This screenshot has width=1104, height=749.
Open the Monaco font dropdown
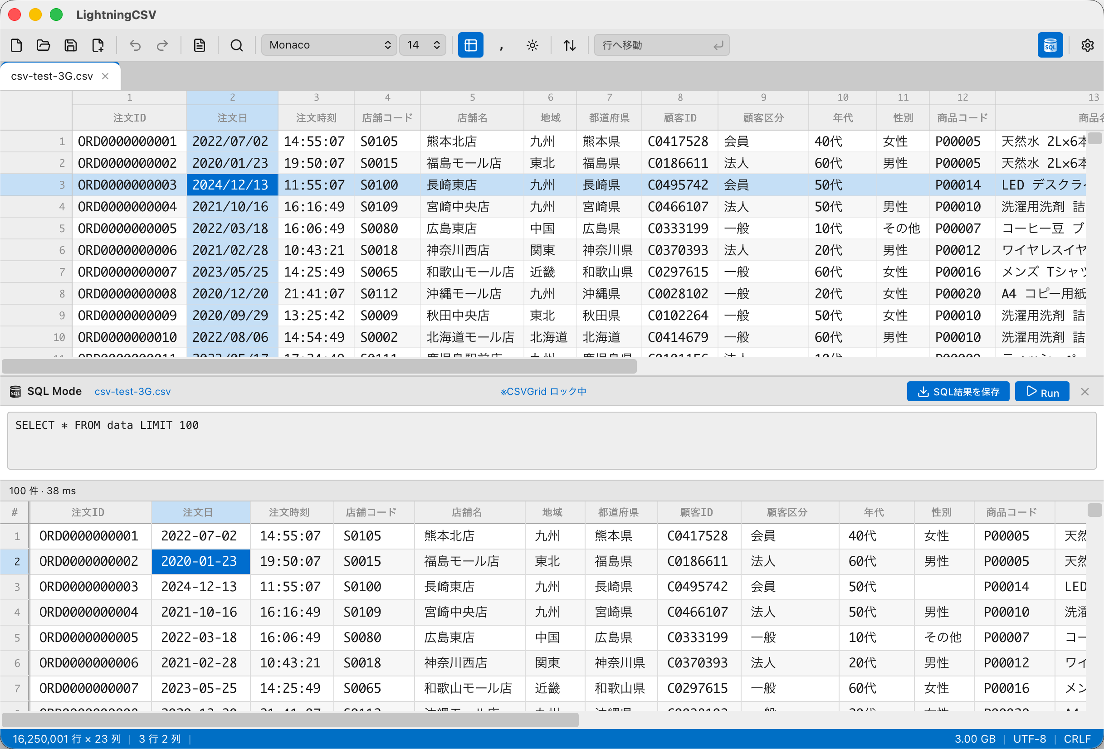(329, 45)
